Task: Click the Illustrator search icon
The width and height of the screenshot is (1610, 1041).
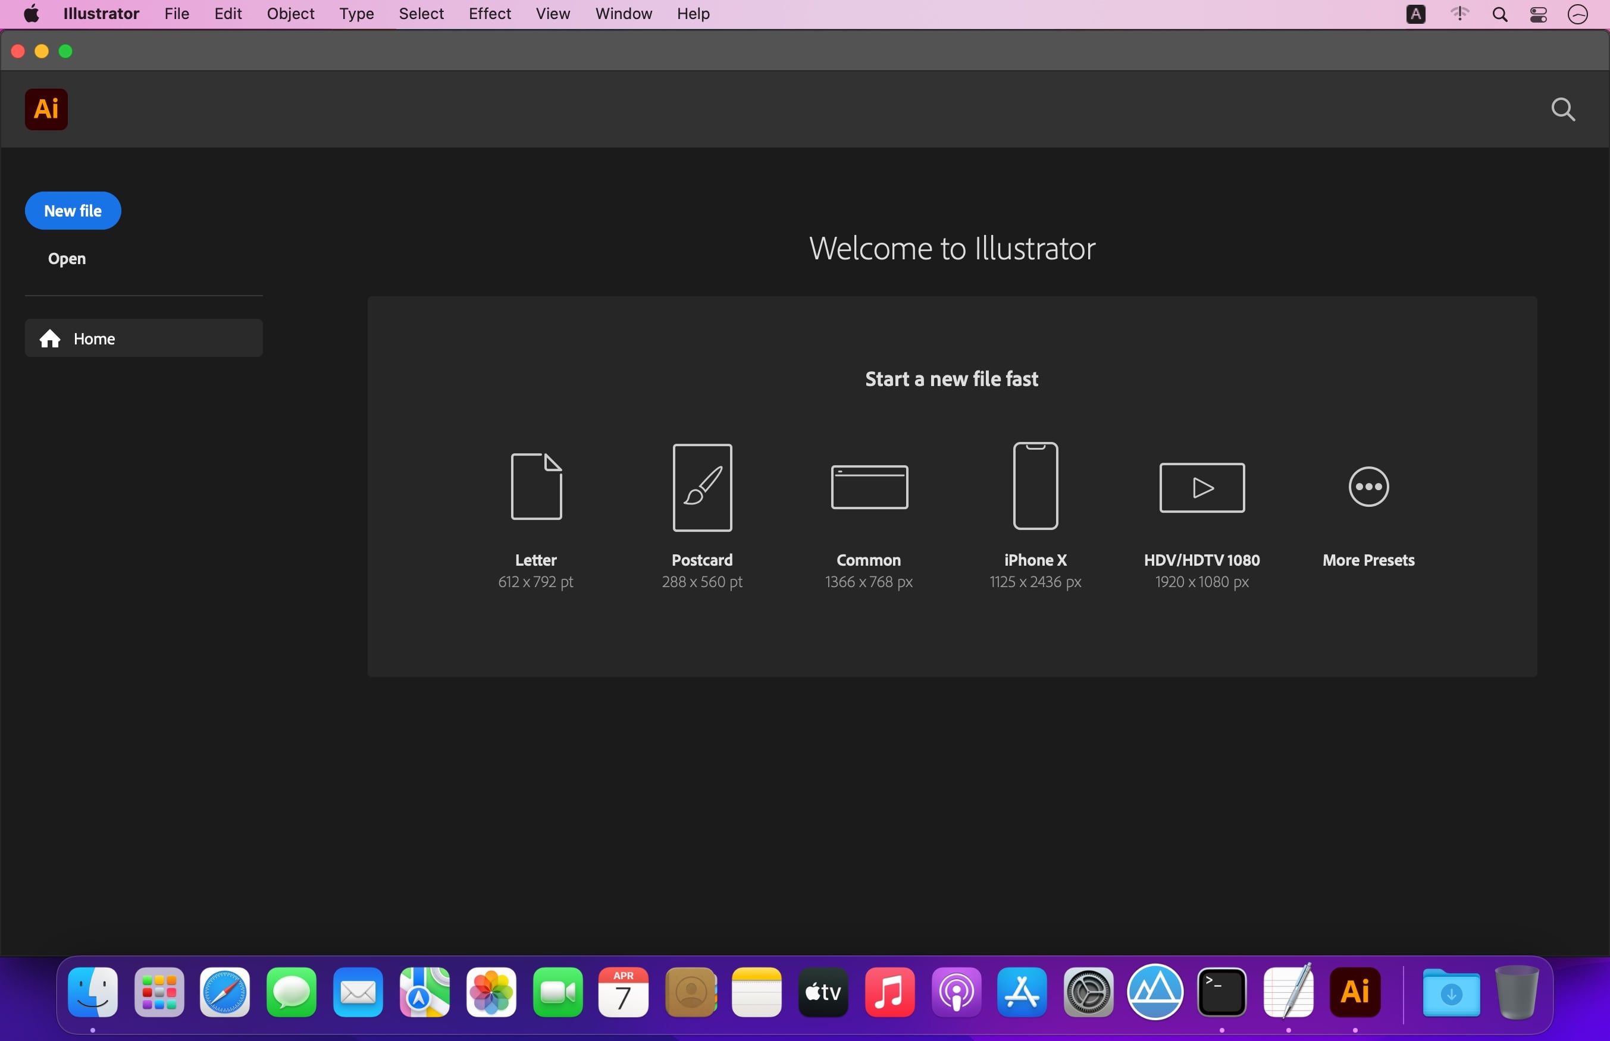Action: pyautogui.click(x=1565, y=109)
